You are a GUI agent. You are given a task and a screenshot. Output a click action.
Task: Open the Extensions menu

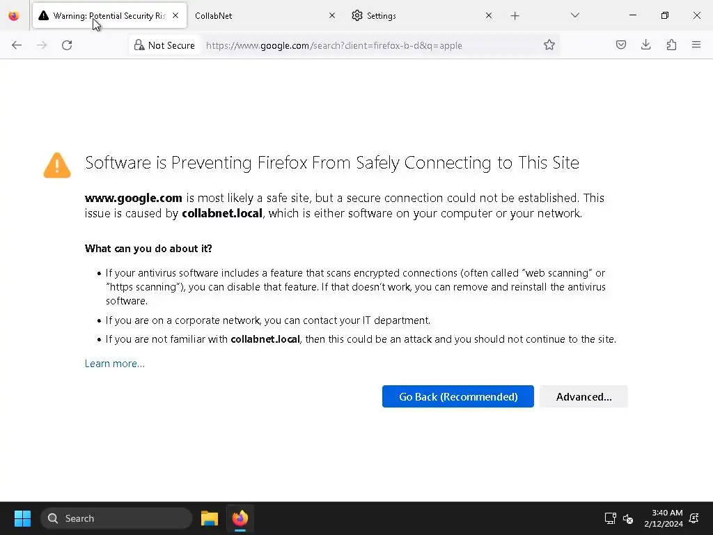pyautogui.click(x=671, y=45)
